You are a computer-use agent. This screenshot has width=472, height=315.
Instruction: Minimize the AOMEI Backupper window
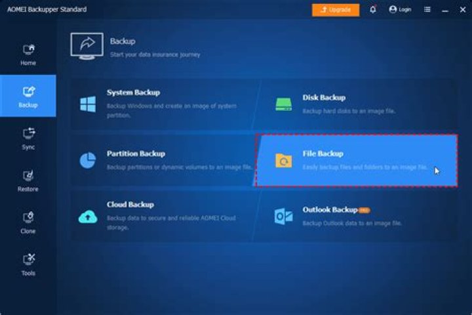point(445,10)
